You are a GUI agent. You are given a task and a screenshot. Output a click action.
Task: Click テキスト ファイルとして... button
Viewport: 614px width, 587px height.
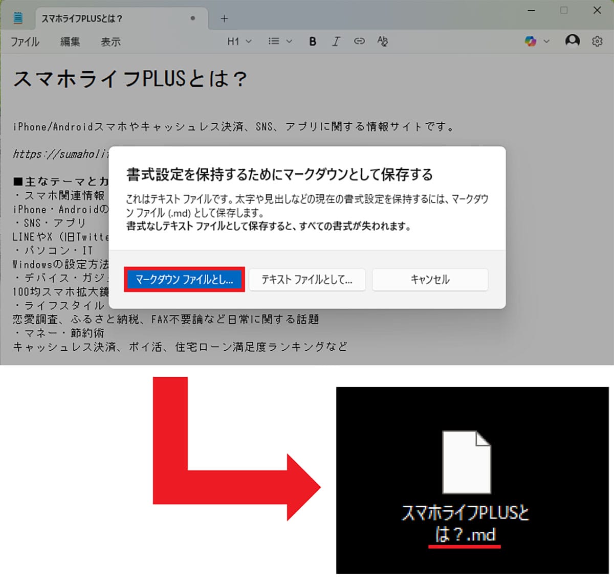click(307, 280)
